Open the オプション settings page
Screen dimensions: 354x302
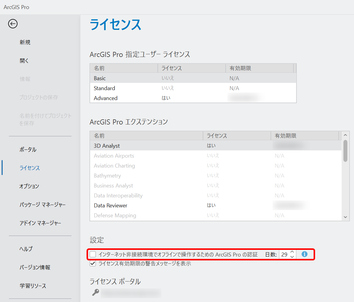29,186
